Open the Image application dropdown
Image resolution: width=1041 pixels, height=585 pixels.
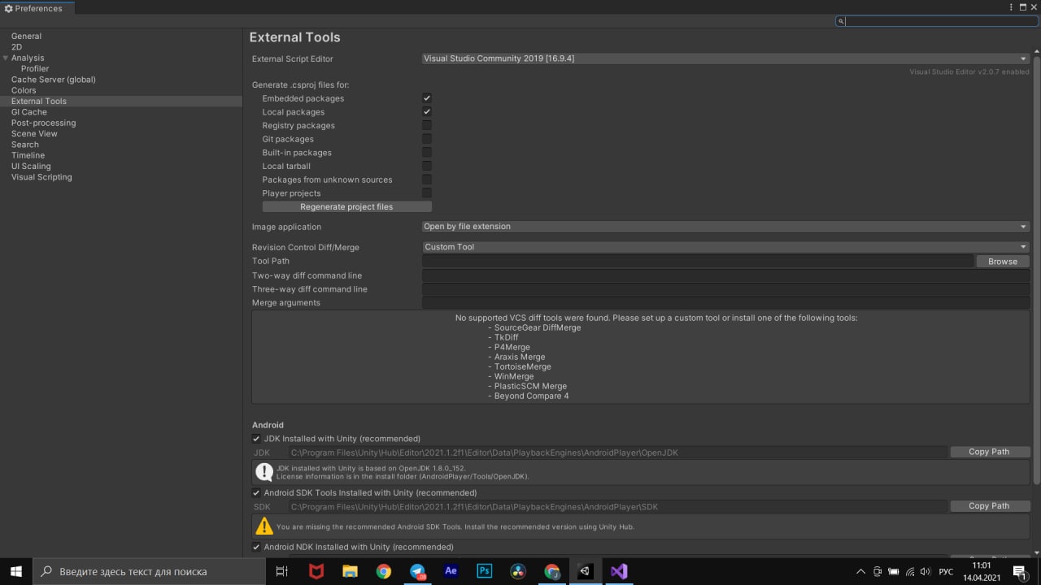pyautogui.click(x=725, y=227)
